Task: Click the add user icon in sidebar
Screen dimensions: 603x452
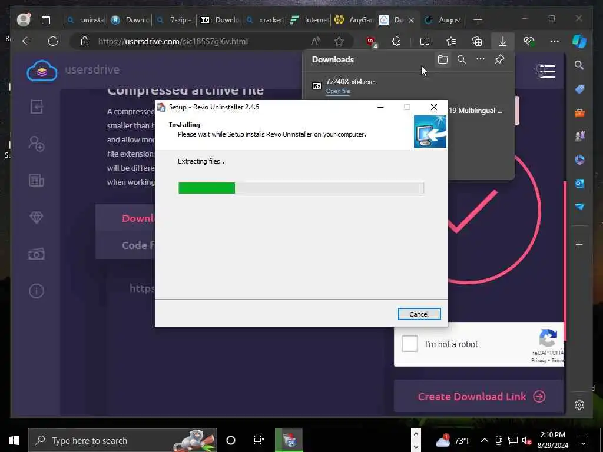Action: (x=37, y=144)
